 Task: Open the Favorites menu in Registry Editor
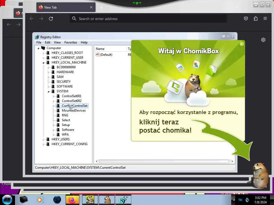(71, 42)
